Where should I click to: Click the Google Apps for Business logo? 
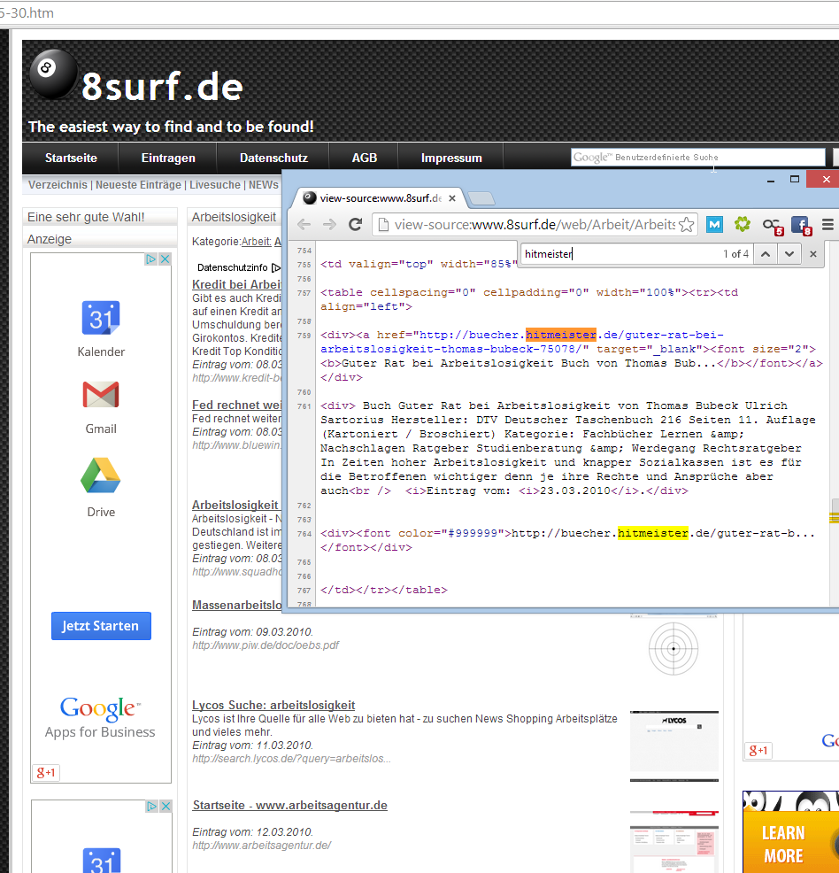(100, 718)
